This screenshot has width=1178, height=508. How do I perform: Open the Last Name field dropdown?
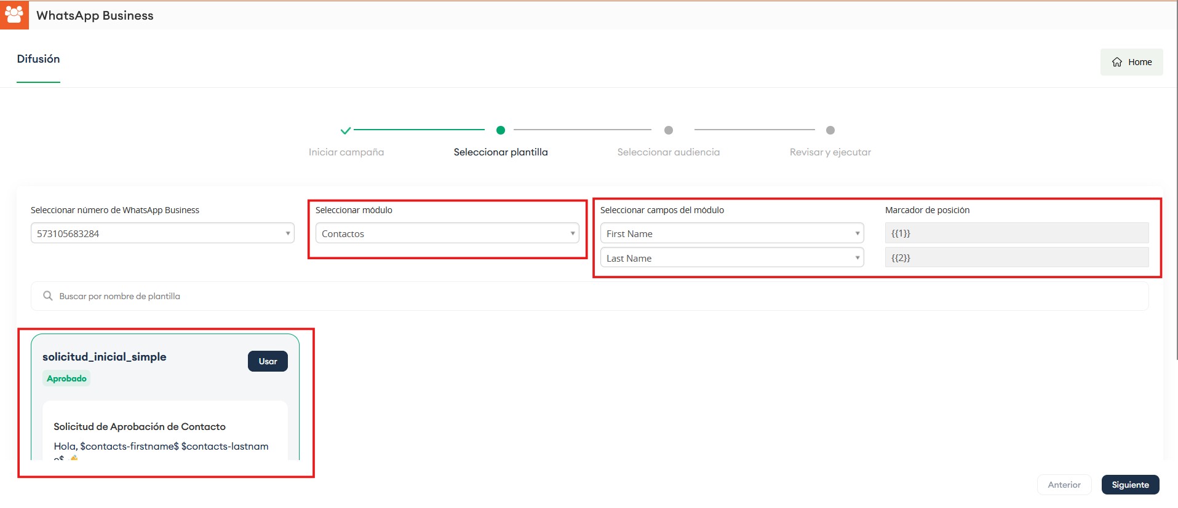(732, 258)
